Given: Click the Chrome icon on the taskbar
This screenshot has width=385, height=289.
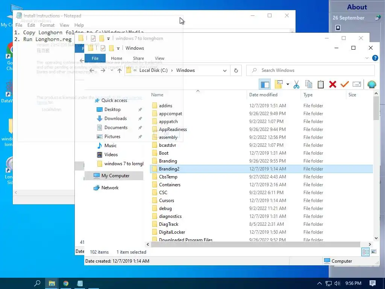Looking at the screenshot, I should click(x=65, y=283).
